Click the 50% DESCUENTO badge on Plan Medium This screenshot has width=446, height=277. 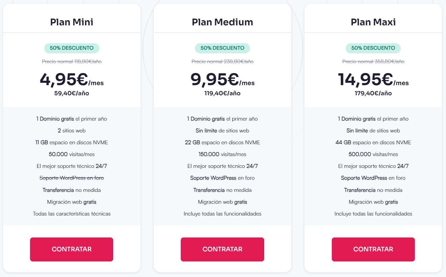click(222, 48)
